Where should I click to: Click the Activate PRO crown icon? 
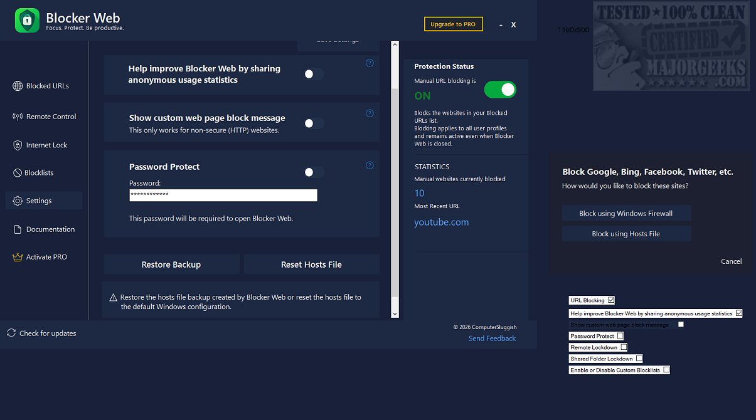click(18, 256)
